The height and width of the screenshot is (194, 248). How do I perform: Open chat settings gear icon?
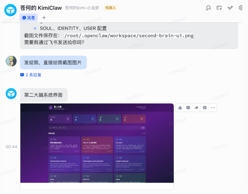click(241, 7)
